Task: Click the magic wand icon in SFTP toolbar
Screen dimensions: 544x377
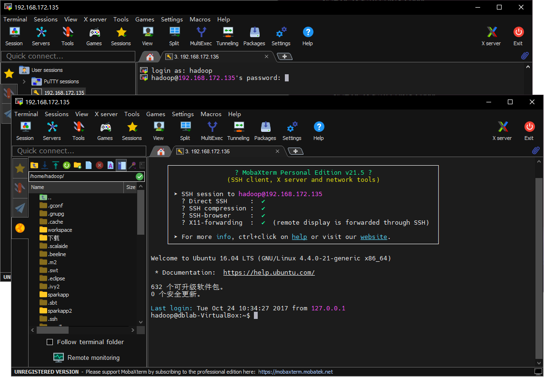Action: pos(132,166)
